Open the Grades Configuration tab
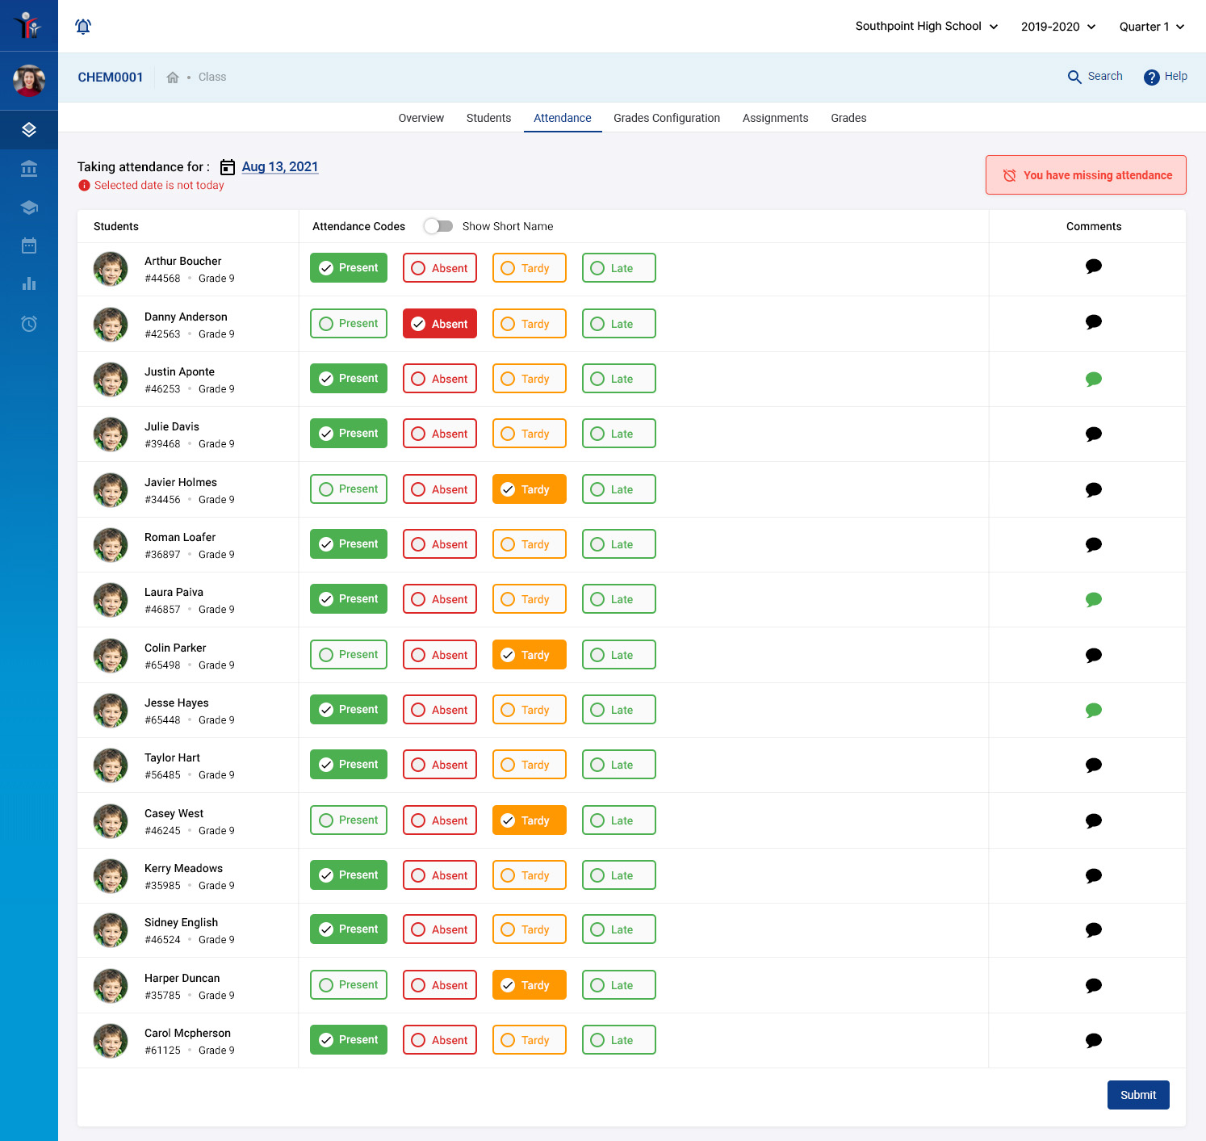Viewport: 1206px width, 1141px height. click(667, 118)
